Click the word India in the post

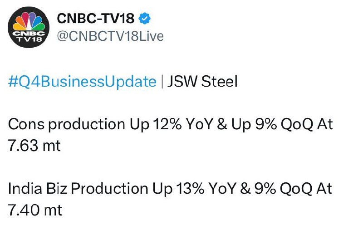point(25,188)
